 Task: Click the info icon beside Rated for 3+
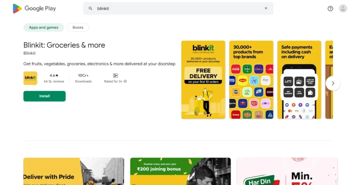[x=125, y=81]
